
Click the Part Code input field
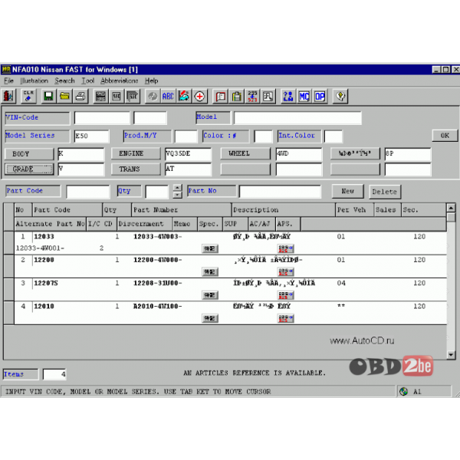coord(88,192)
